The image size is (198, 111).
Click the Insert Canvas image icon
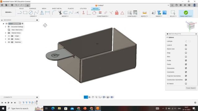(164, 13)
